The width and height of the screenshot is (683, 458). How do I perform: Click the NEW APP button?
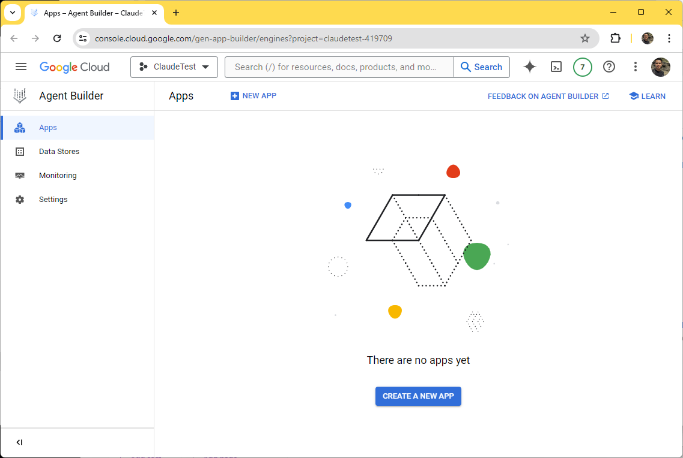(x=253, y=96)
